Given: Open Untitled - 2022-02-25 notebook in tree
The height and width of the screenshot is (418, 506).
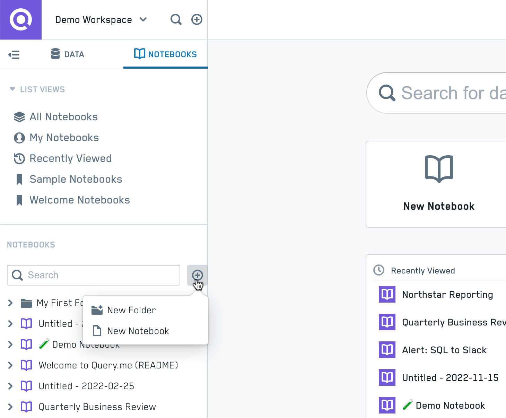Looking at the screenshot, I should 86,386.
